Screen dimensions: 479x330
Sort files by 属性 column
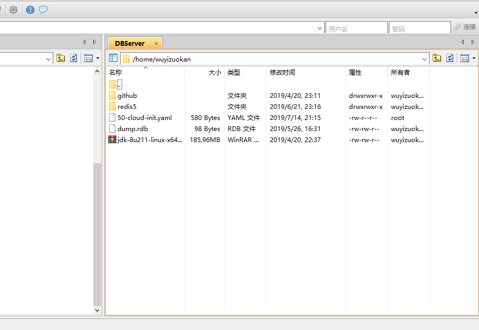pos(366,73)
